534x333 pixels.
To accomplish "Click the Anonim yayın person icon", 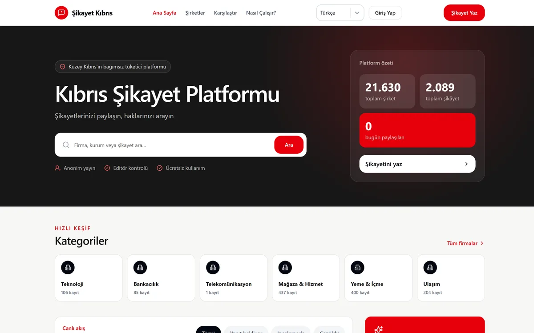I will pyautogui.click(x=57, y=168).
